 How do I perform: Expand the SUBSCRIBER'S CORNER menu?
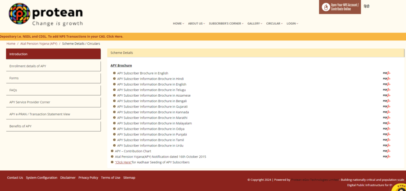[x=226, y=23]
